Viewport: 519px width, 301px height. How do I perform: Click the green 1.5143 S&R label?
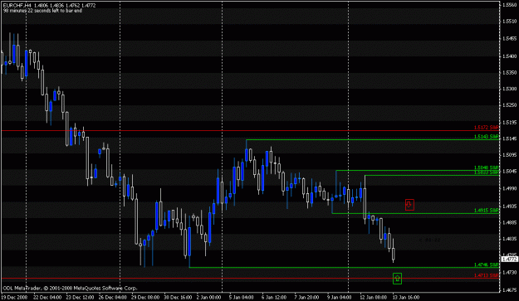[x=487, y=137]
